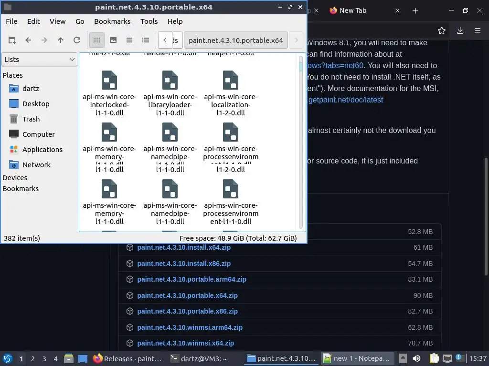Open Computer in Places sidebar
The image size is (489, 366).
(x=39, y=134)
